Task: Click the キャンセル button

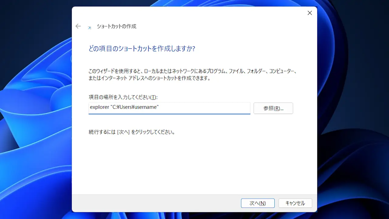Action: [295, 203]
